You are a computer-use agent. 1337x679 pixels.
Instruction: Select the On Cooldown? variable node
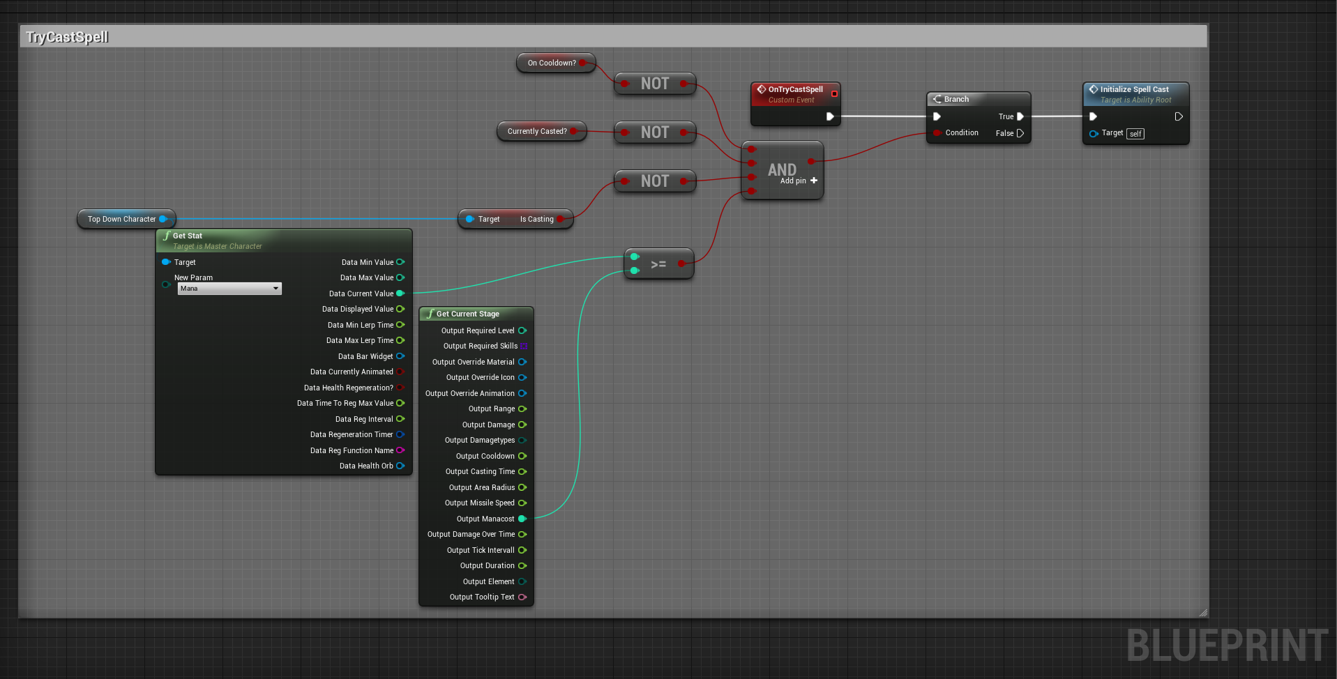pos(552,63)
